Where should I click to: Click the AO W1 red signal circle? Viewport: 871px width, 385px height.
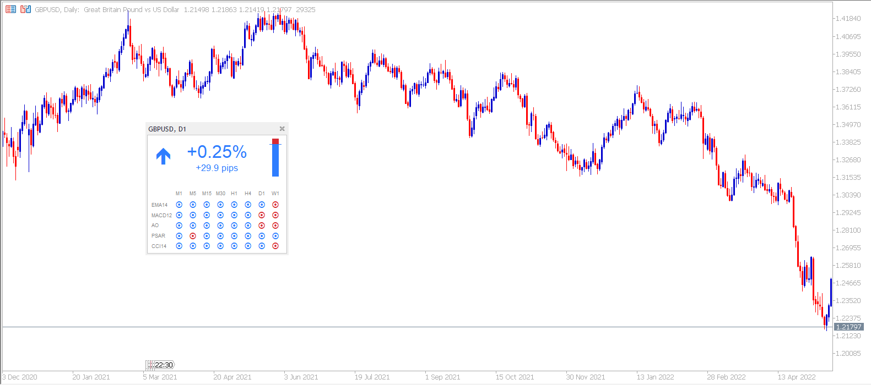[275, 226]
